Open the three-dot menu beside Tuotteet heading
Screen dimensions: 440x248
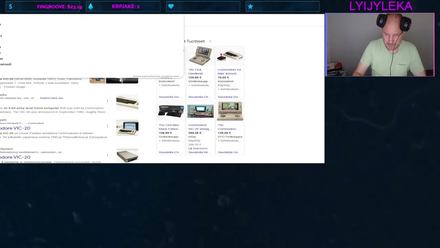click(x=210, y=41)
